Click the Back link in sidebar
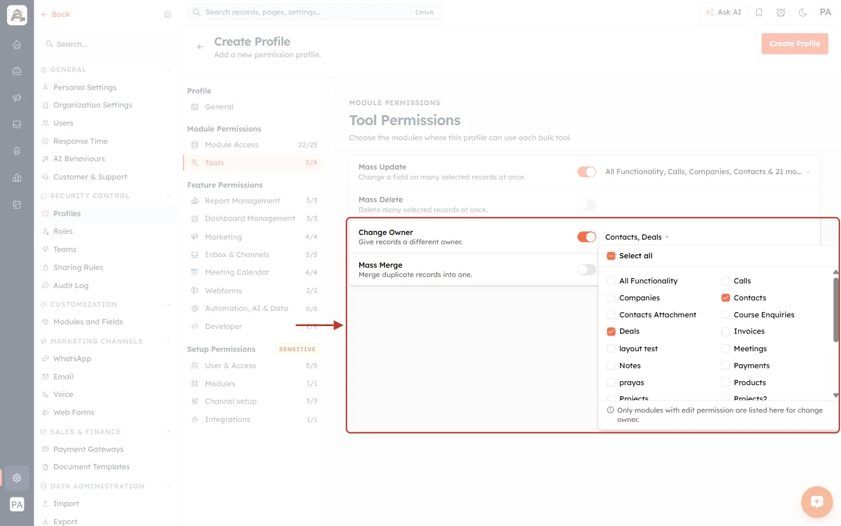The width and height of the screenshot is (841, 526). coord(55,15)
